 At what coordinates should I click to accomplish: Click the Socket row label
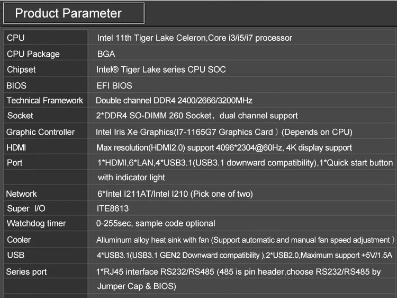point(20,116)
